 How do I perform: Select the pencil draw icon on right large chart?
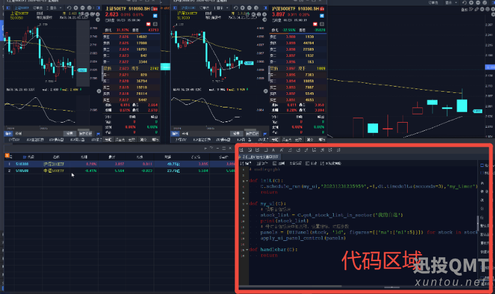(477, 9)
